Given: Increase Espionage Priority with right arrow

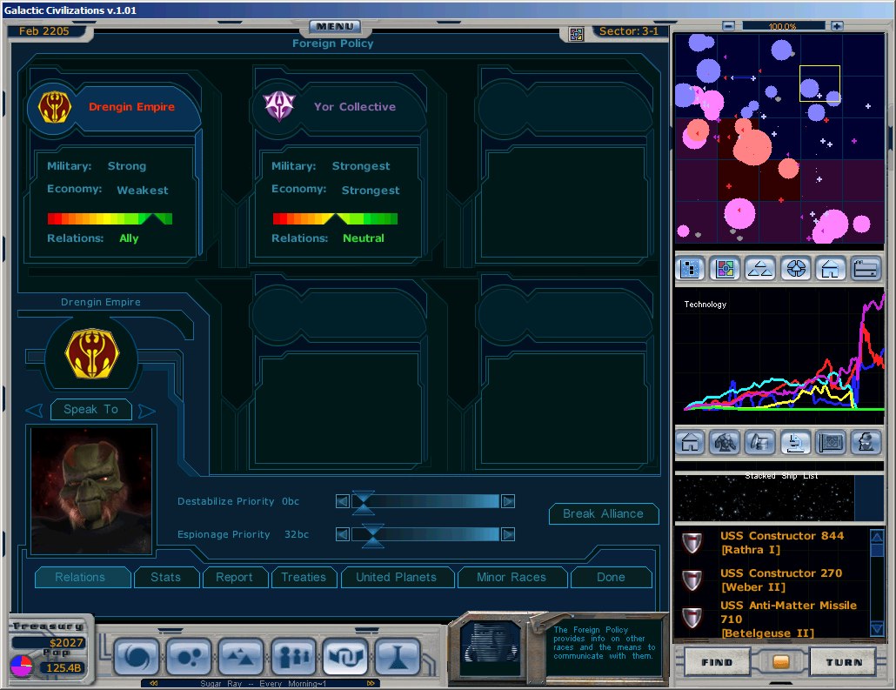Looking at the screenshot, I should tap(508, 534).
